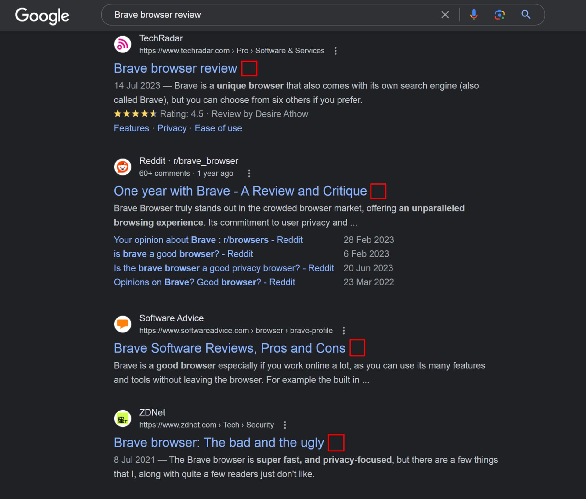The width and height of the screenshot is (586, 499).
Task: Open the Ease of use sitelink
Action: 218,128
